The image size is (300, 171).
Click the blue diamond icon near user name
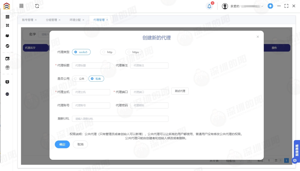(x=270, y=6)
